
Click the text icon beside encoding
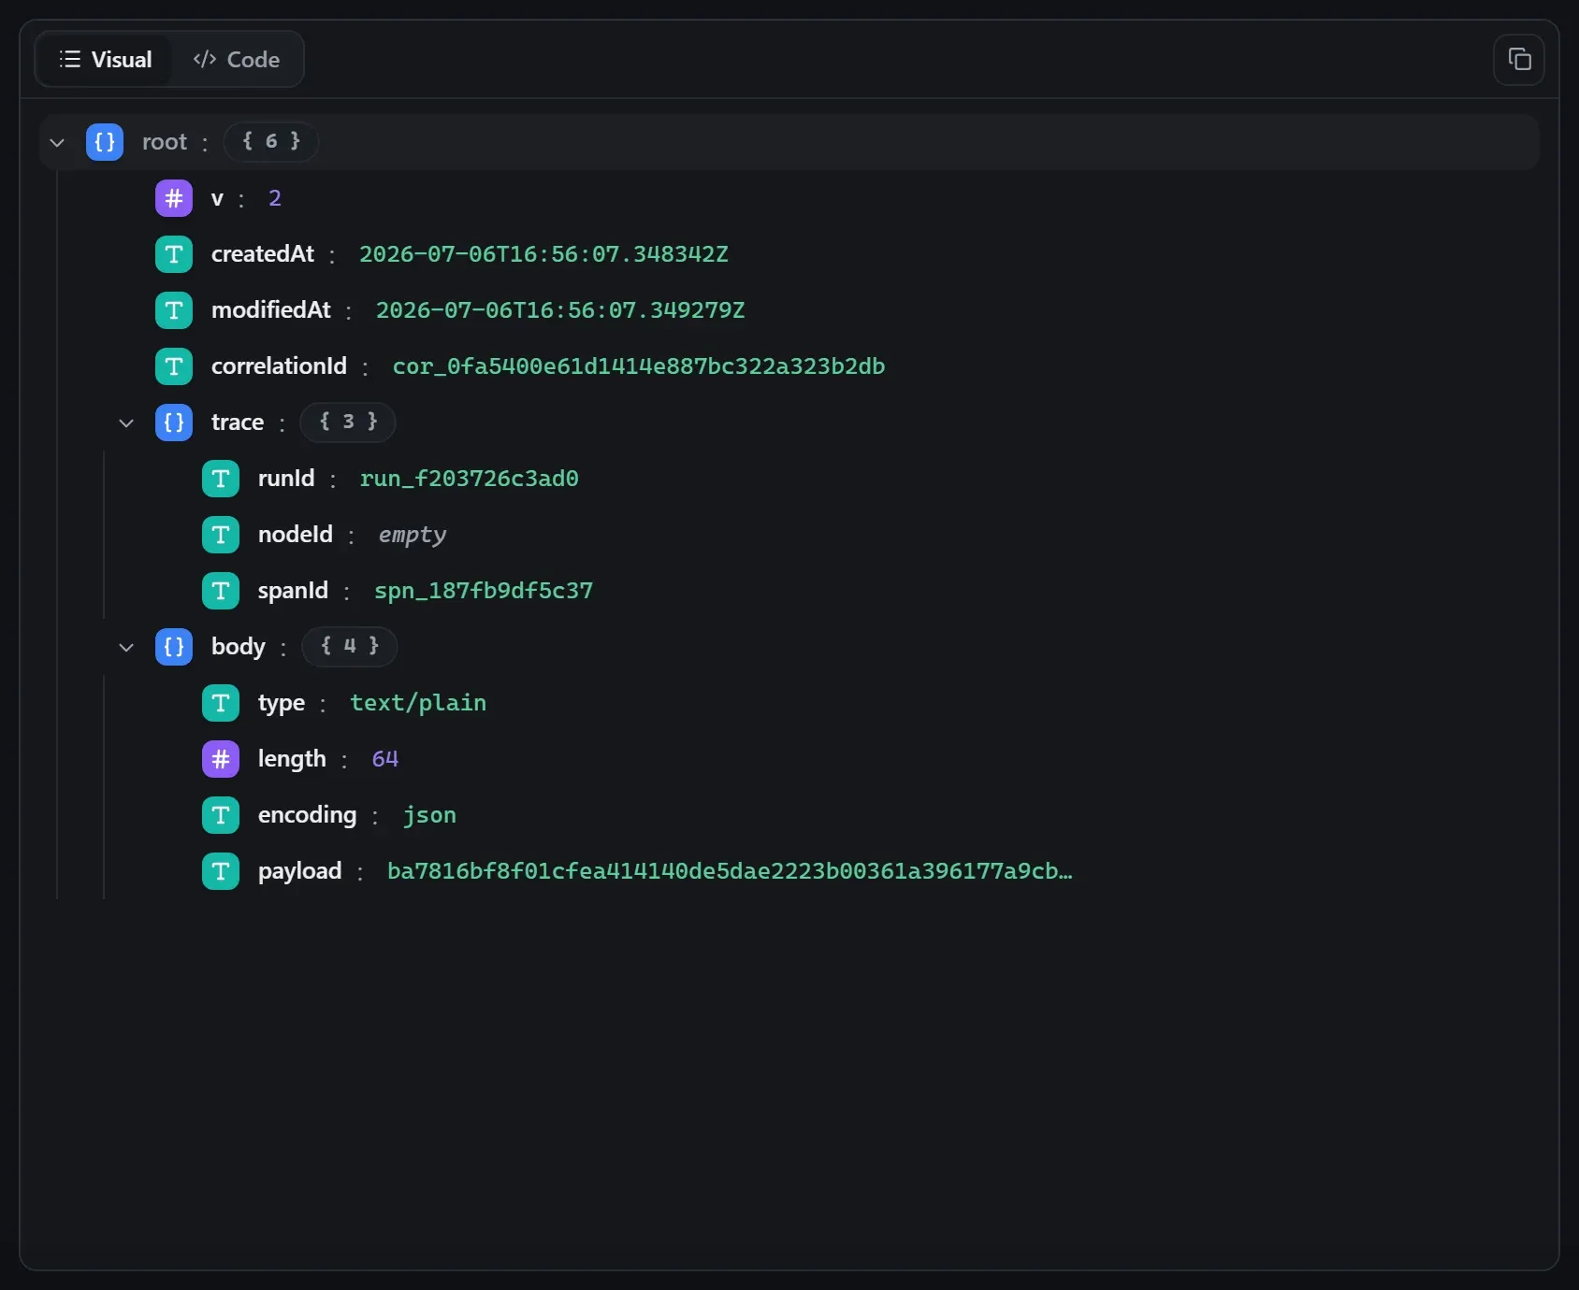click(221, 815)
